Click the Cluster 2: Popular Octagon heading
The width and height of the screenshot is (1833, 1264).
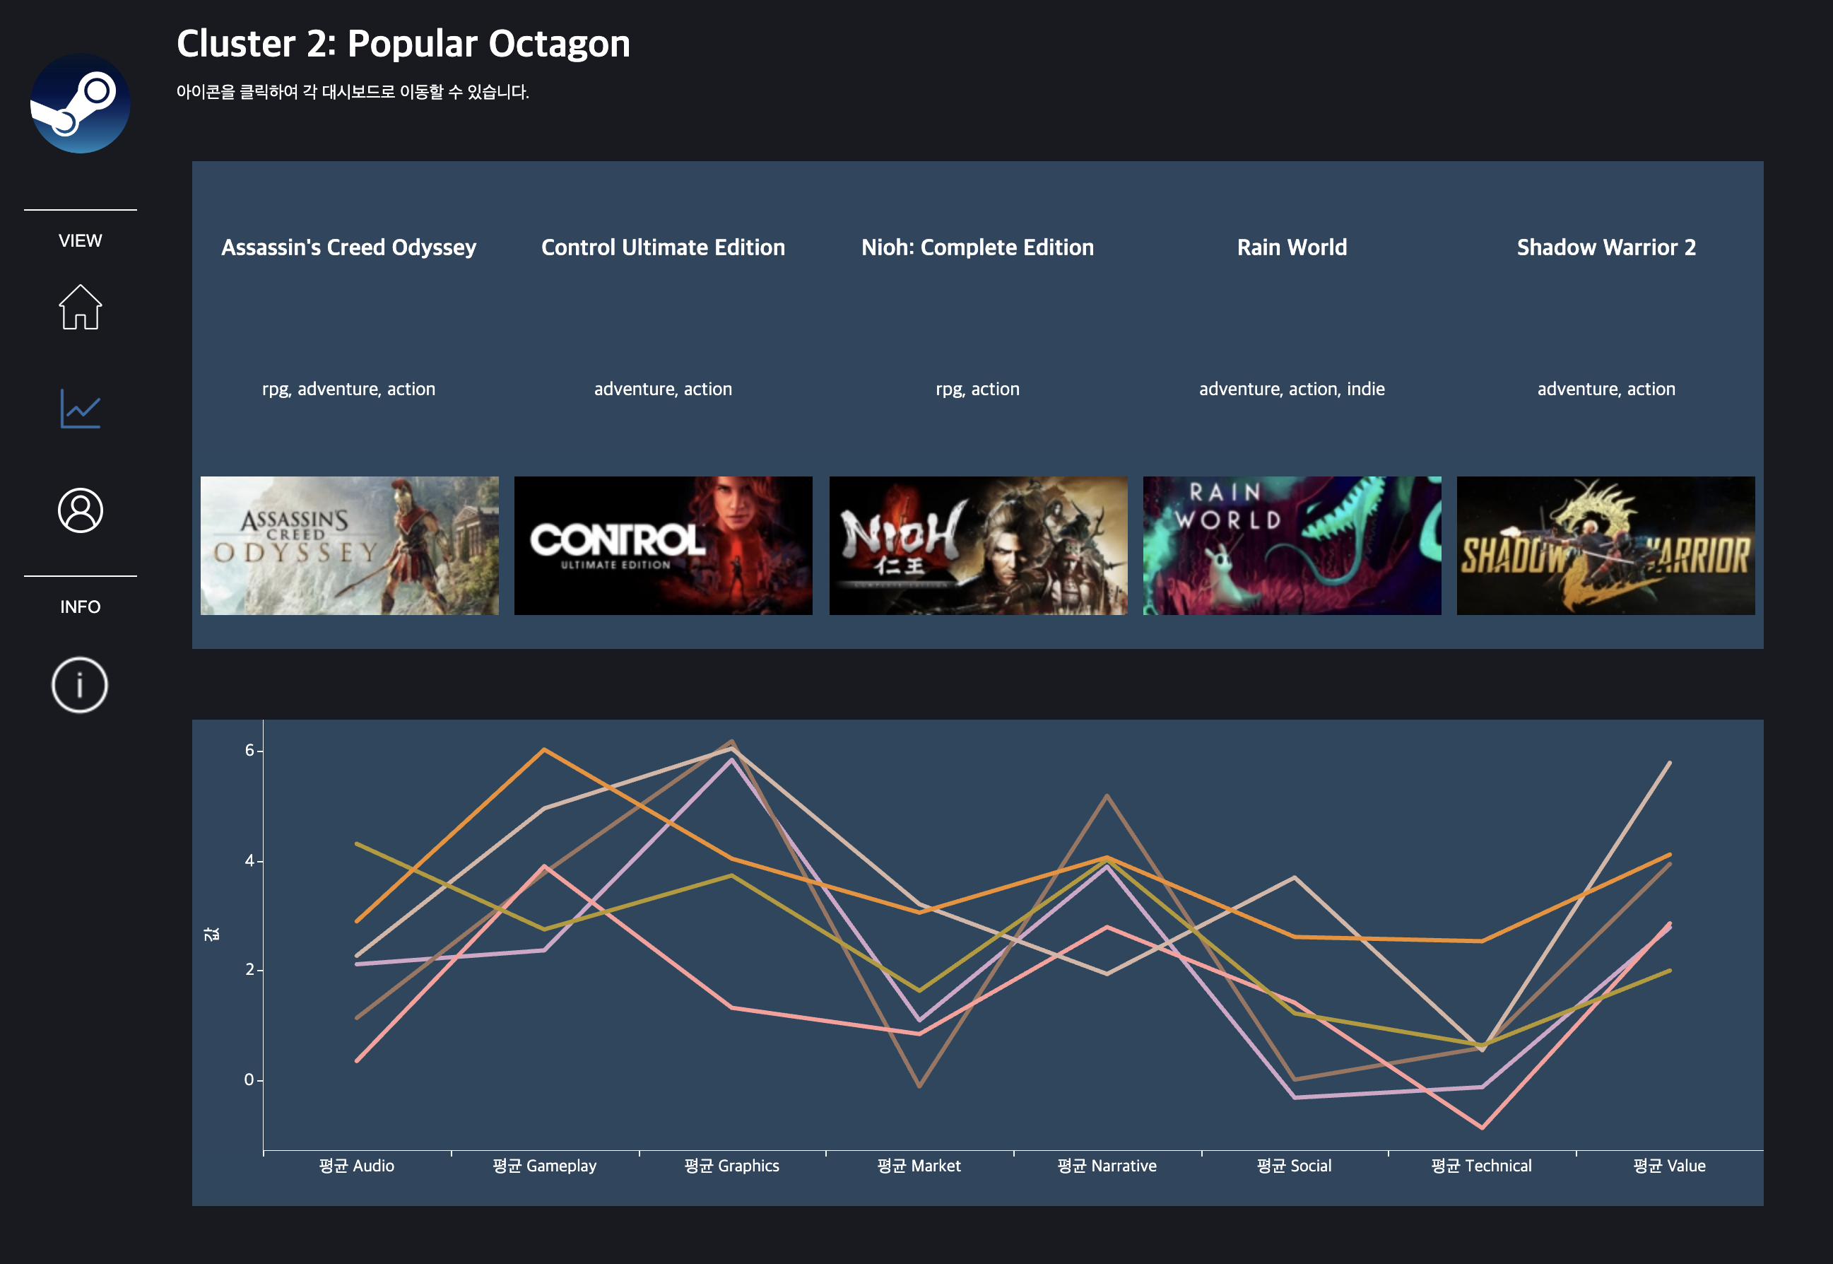pos(403,44)
